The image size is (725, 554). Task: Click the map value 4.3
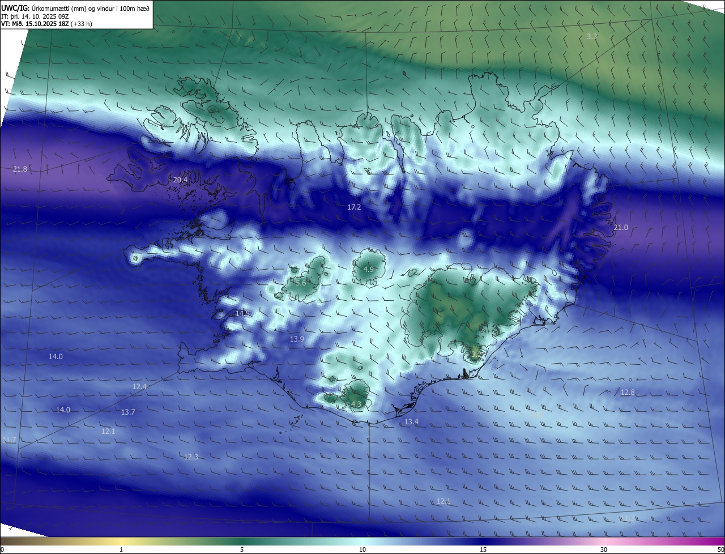click(x=356, y=404)
